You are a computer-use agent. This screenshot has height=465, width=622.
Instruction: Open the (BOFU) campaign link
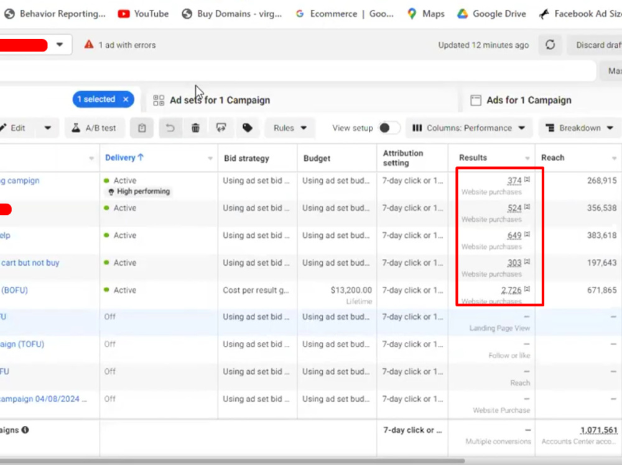point(15,290)
